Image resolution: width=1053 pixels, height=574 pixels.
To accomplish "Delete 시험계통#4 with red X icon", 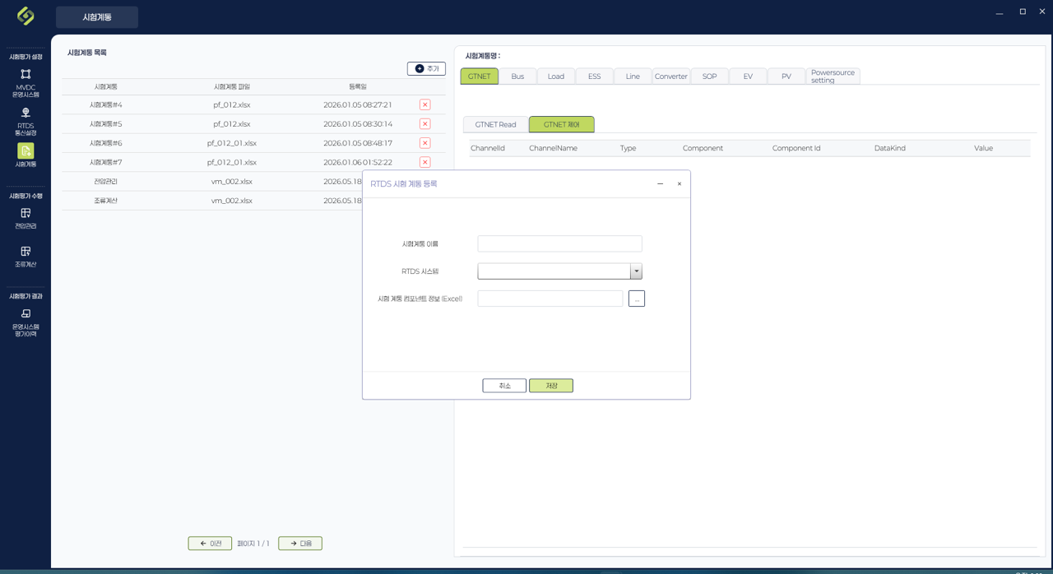I will coord(424,104).
